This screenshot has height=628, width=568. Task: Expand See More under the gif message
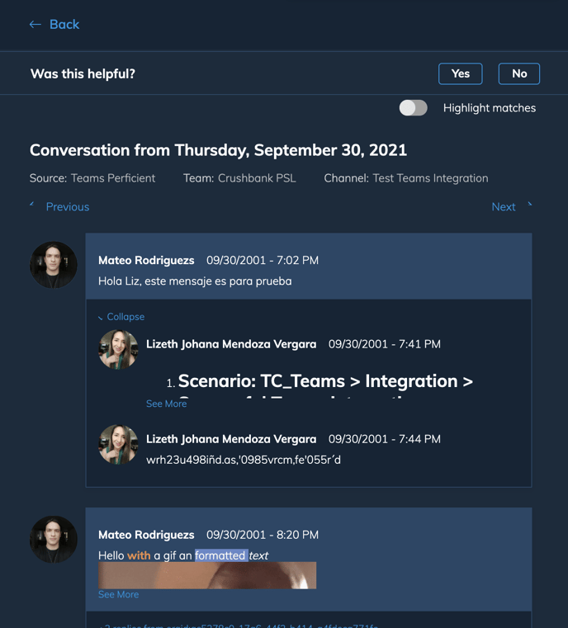pyautogui.click(x=119, y=594)
